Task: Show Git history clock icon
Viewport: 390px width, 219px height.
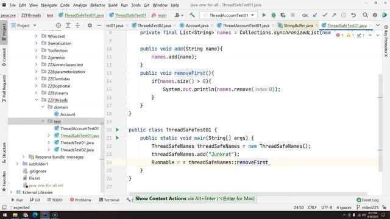Action: (344, 15)
